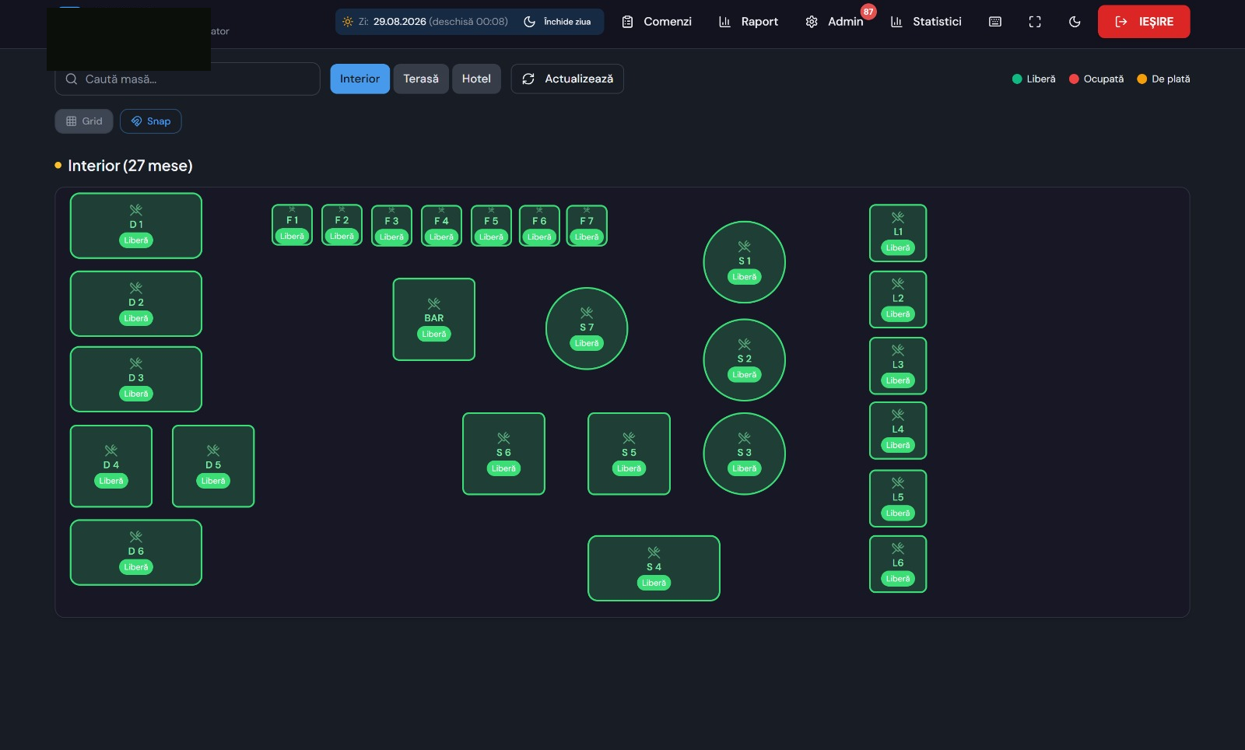This screenshot has height=750, width=1245.
Task: Select table L6
Action: click(x=898, y=564)
